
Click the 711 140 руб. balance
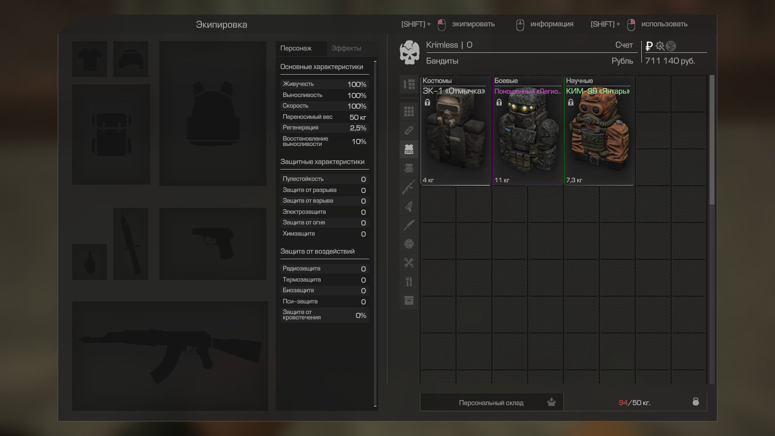click(x=670, y=61)
